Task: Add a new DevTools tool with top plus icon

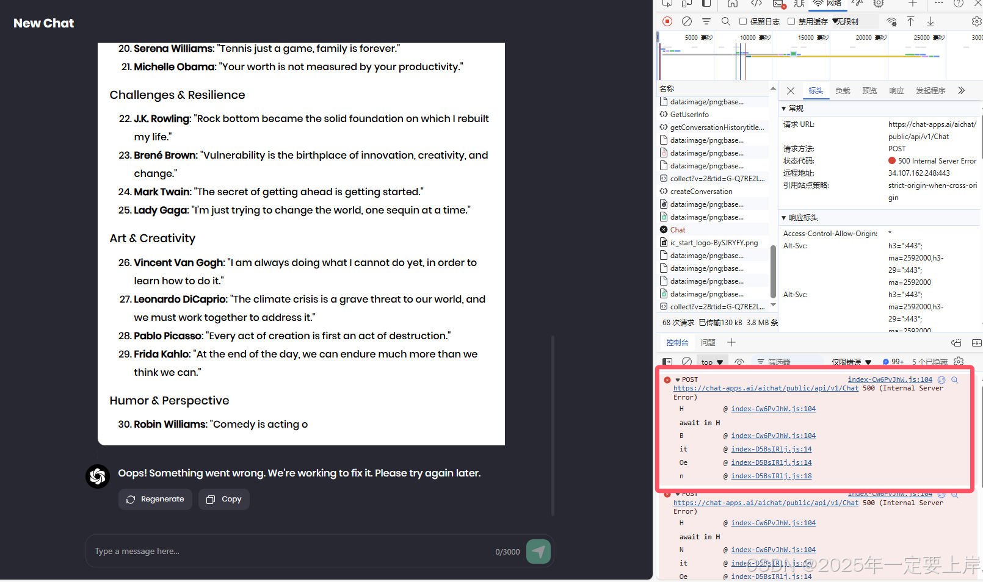Action: 913,4
